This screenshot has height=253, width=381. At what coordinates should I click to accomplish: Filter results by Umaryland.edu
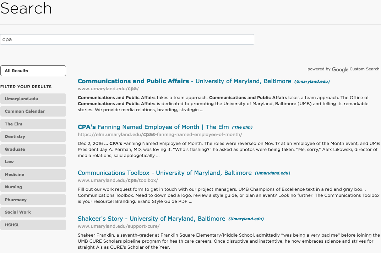pyautogui.click(x=33, y=99)
